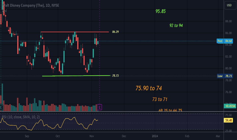Click the RSI 75.00 scale label

[x=228, y=115]
